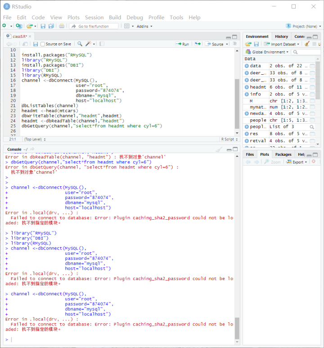Click the save current document icon in editor toolbar
This screenshot has width=324, height=348.
[x=36, y=44]
